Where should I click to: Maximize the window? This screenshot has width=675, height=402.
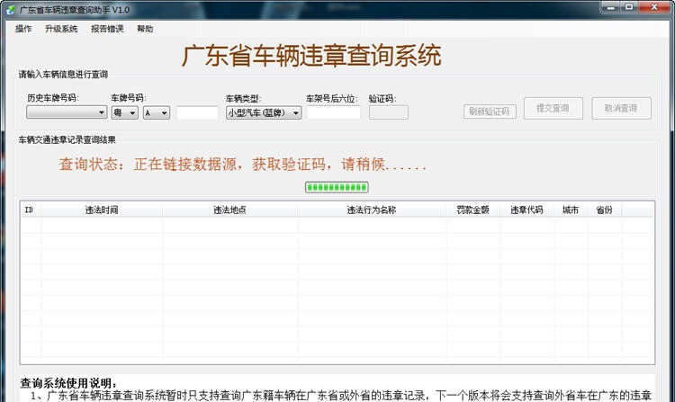point(629,7)
